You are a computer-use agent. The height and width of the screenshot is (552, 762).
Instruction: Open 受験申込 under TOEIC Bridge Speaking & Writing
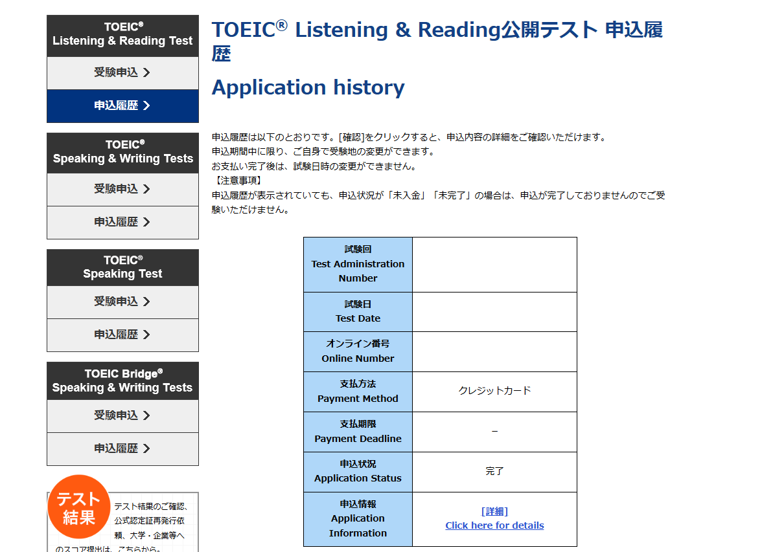[x=122, y=416]
